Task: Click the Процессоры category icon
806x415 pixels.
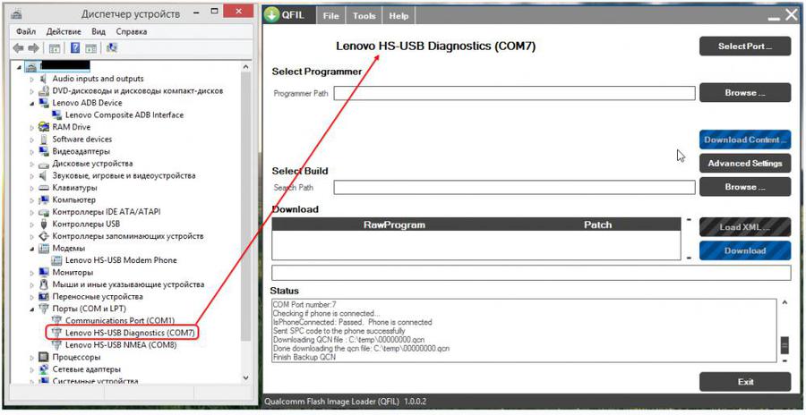Action: (x=44, y=357)
